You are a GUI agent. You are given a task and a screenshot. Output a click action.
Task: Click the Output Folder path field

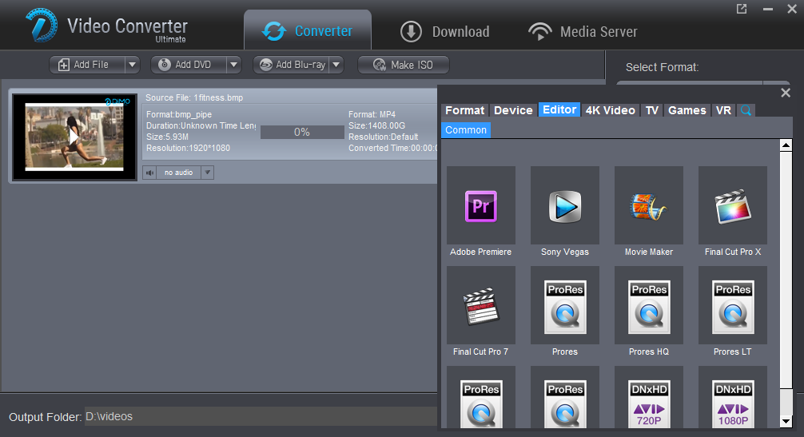(x=261, y=416)
